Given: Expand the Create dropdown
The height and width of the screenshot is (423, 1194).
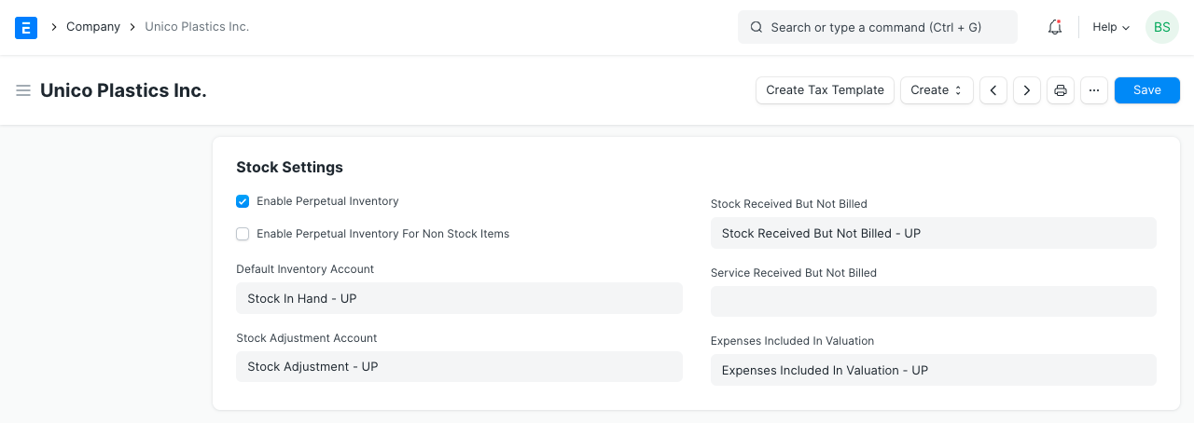Looking at the screenshot, I should 937,90.
